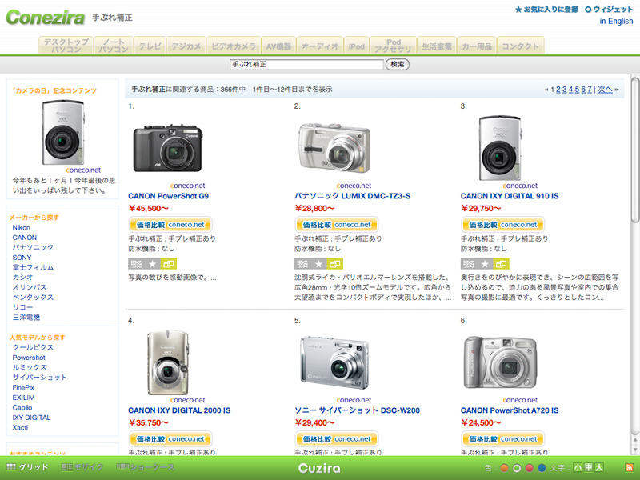Go to results page 5
This screenshot has height=480, width=640.
[577, 90]
